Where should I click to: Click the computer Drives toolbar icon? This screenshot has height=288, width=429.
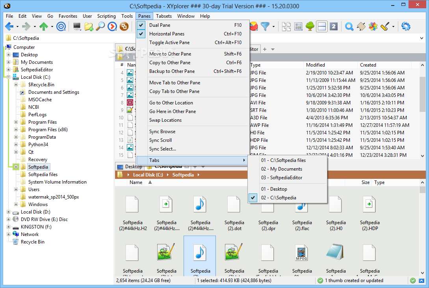(x=77, y=26)
